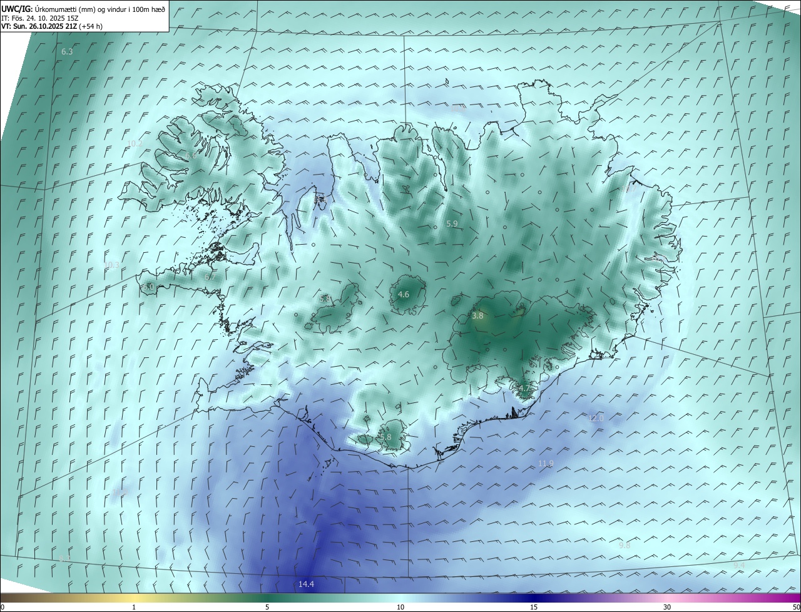This screenshot has width=801, height=612.
Task: Select the 10.2 value label
Action: point(135,143)
